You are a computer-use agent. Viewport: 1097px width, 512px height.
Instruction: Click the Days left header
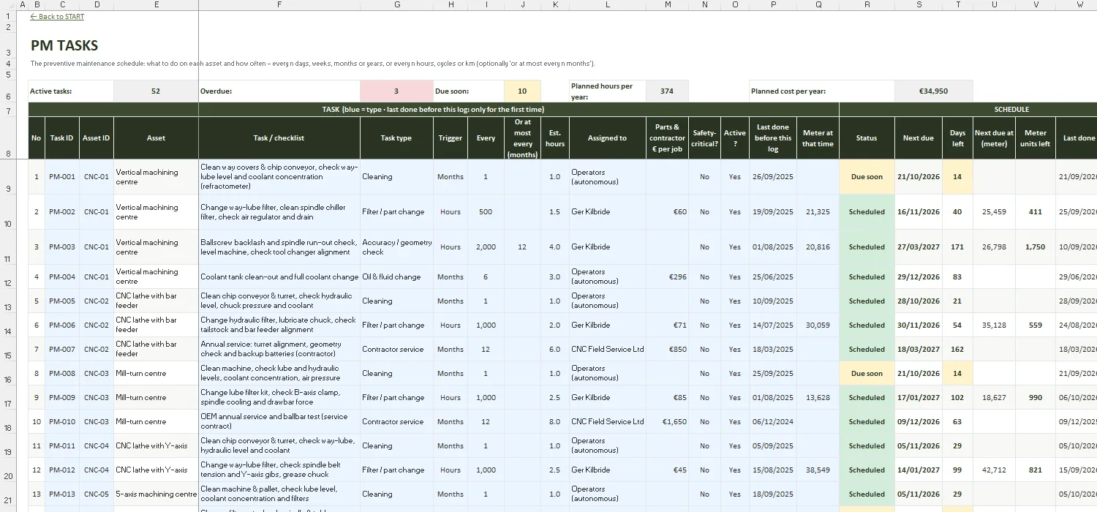pos(957,138)
